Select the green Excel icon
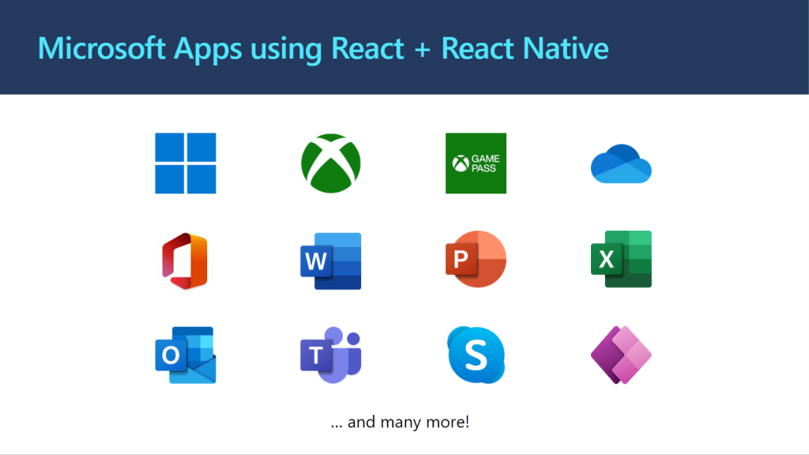 pyautogui.click(x=621, y=259)
